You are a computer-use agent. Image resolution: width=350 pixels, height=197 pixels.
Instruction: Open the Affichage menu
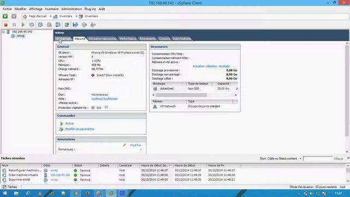[x=36, y=9]
